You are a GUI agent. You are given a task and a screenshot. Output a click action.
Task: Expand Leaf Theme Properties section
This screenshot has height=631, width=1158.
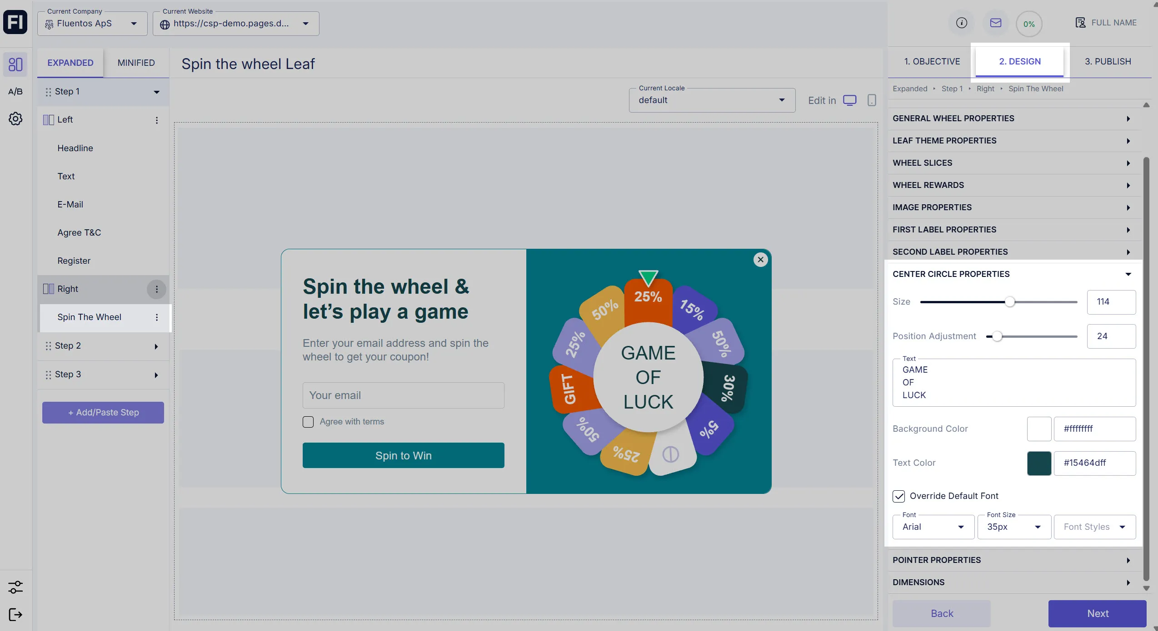(x=1014, y=141)
